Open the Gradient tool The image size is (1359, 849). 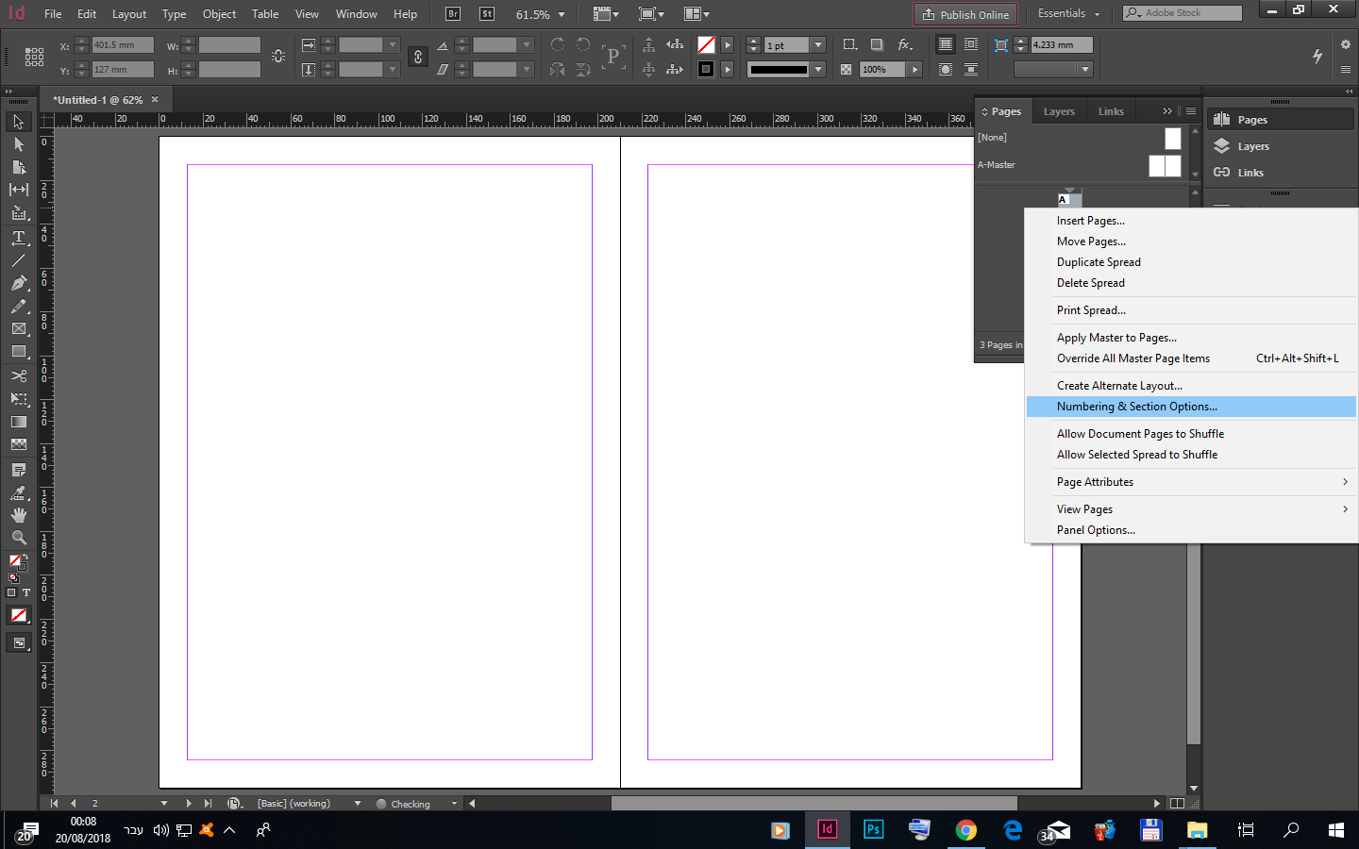pos(20,422)
